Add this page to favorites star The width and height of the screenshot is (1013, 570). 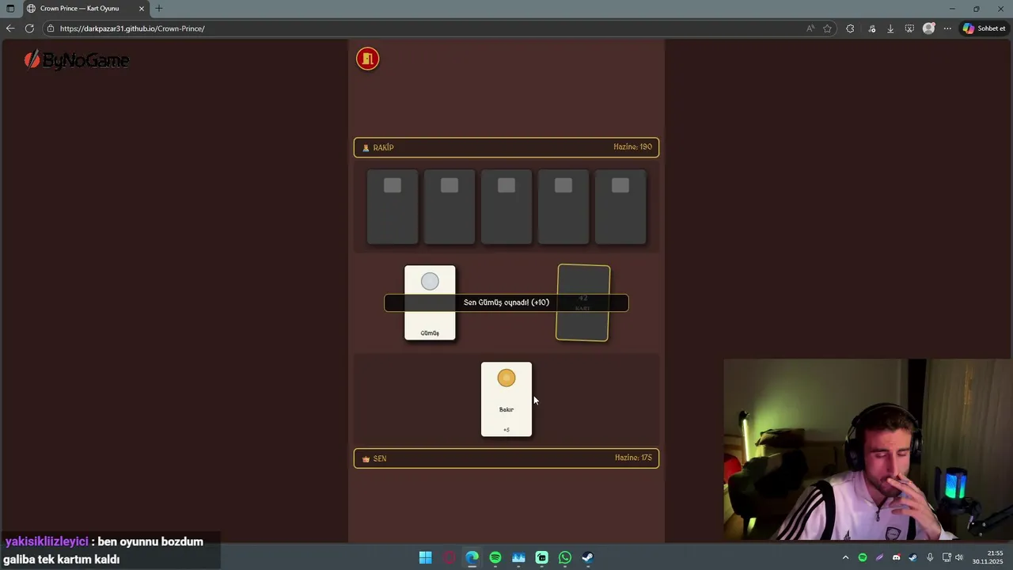[828, 28]
